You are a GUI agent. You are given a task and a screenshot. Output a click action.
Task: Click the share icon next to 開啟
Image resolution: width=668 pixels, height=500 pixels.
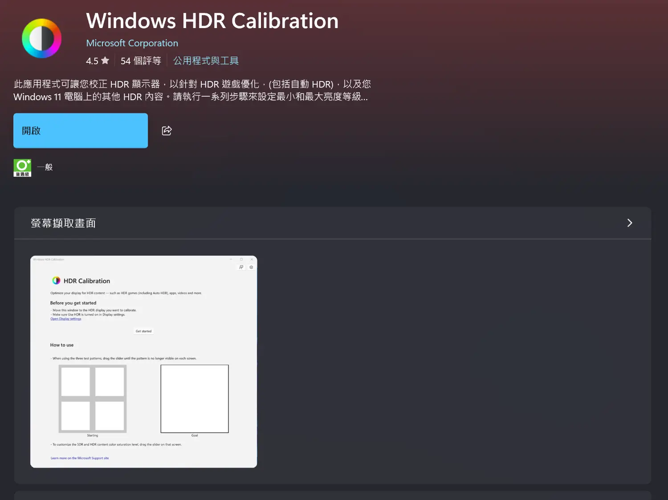tap(167, 130)
